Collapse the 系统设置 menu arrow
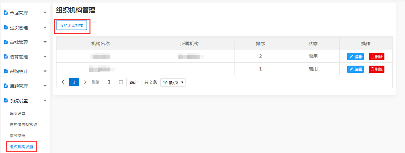The image size is (405, 153). [x=45, y=101]
